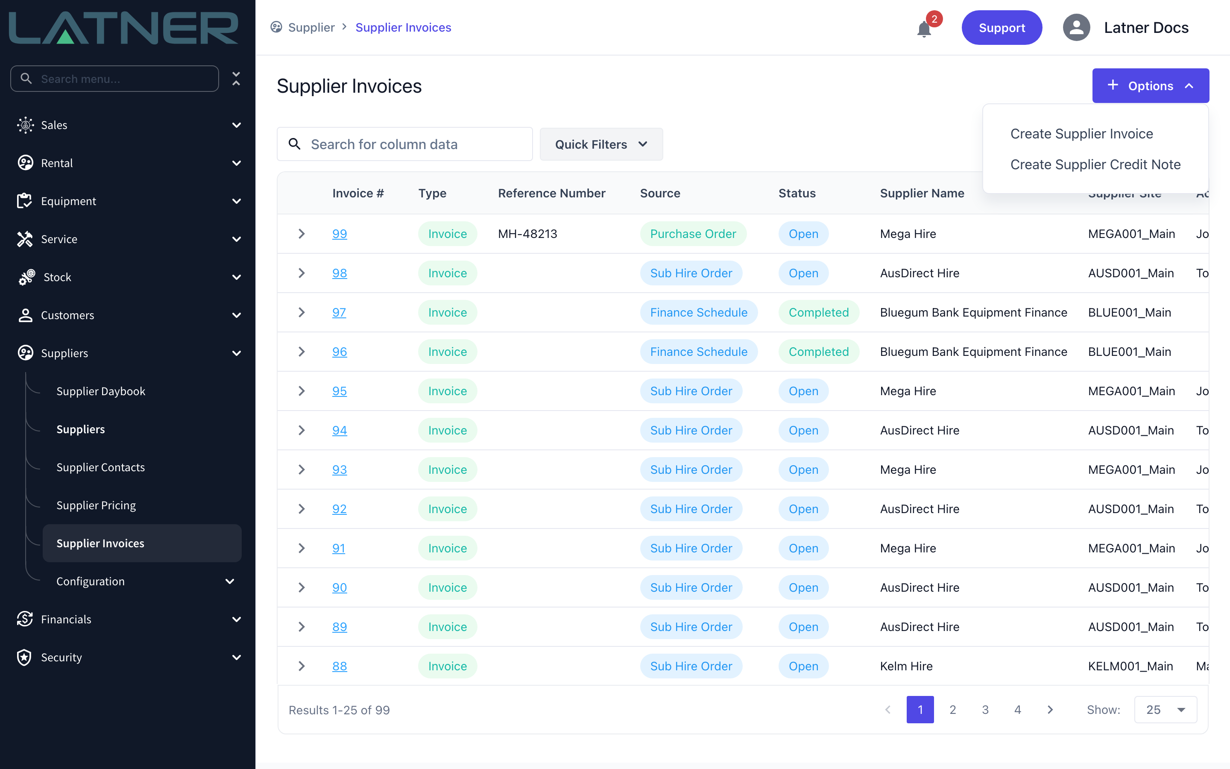Screen dimensions: 1230x769
Task: Select Create Supplier Invoice option
Action: pos(1081,134)
